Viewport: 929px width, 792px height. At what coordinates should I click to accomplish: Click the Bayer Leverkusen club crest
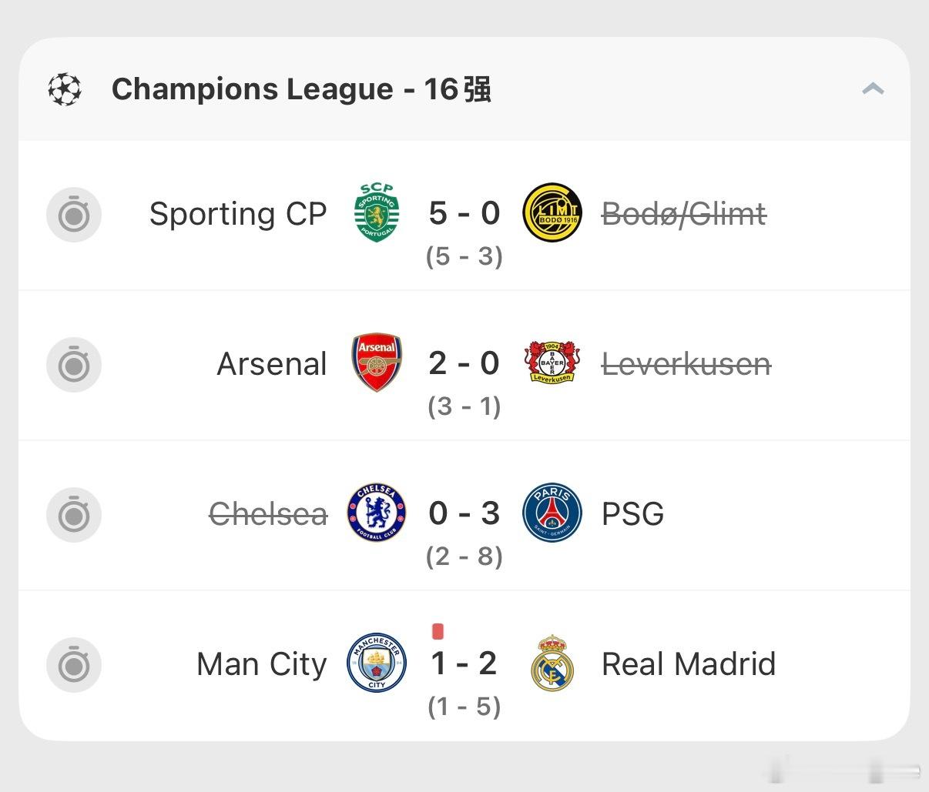[x=552, y=363]
